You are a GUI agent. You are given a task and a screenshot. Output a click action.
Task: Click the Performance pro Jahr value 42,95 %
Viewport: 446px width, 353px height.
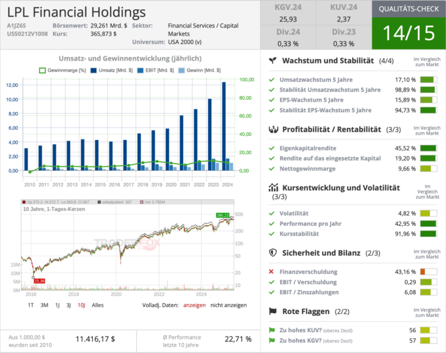click(405, 224)
